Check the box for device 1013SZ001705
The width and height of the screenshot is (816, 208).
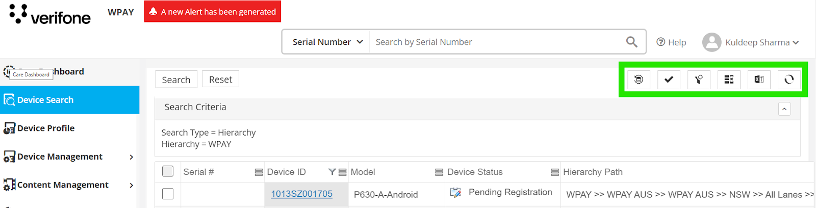(168, 194)
